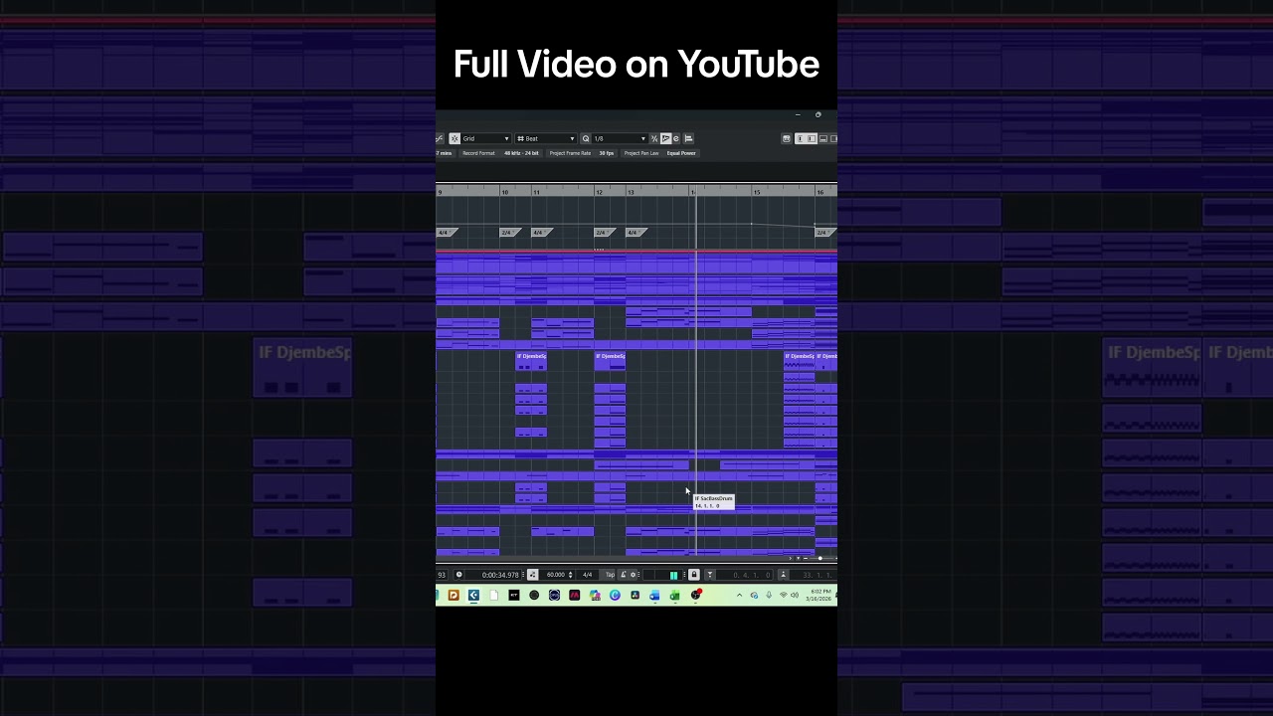This screenshot has width=1273, height=716.
Task: Open the green Excel-like taskbar icon
Action: click(674, 596)
